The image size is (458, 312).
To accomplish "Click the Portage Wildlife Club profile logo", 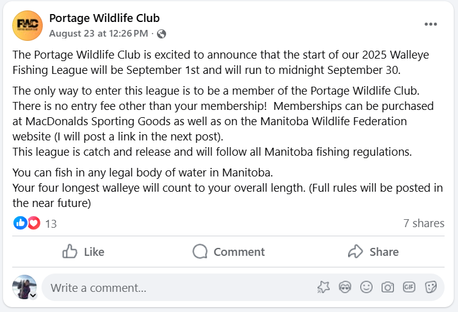I will [27, 26].
